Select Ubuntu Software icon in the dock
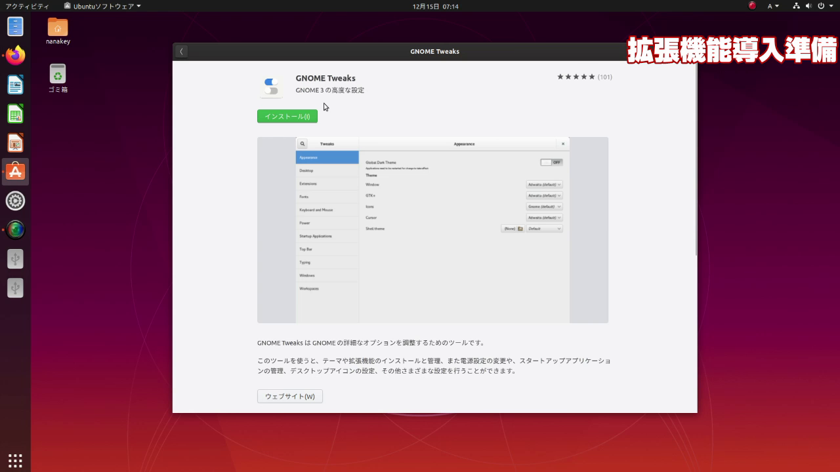 pos(15,172)
